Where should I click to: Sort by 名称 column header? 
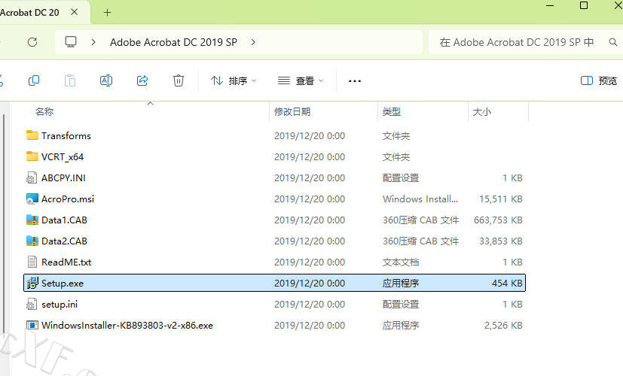[x=44, y=112]
